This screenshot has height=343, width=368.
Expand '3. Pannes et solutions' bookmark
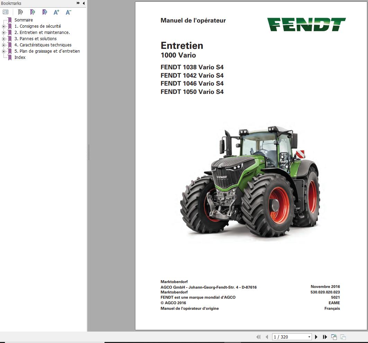[3, 39]
